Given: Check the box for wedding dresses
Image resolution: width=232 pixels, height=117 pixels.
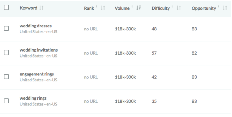Looking at the screenshot, I should tap(7, 29).
